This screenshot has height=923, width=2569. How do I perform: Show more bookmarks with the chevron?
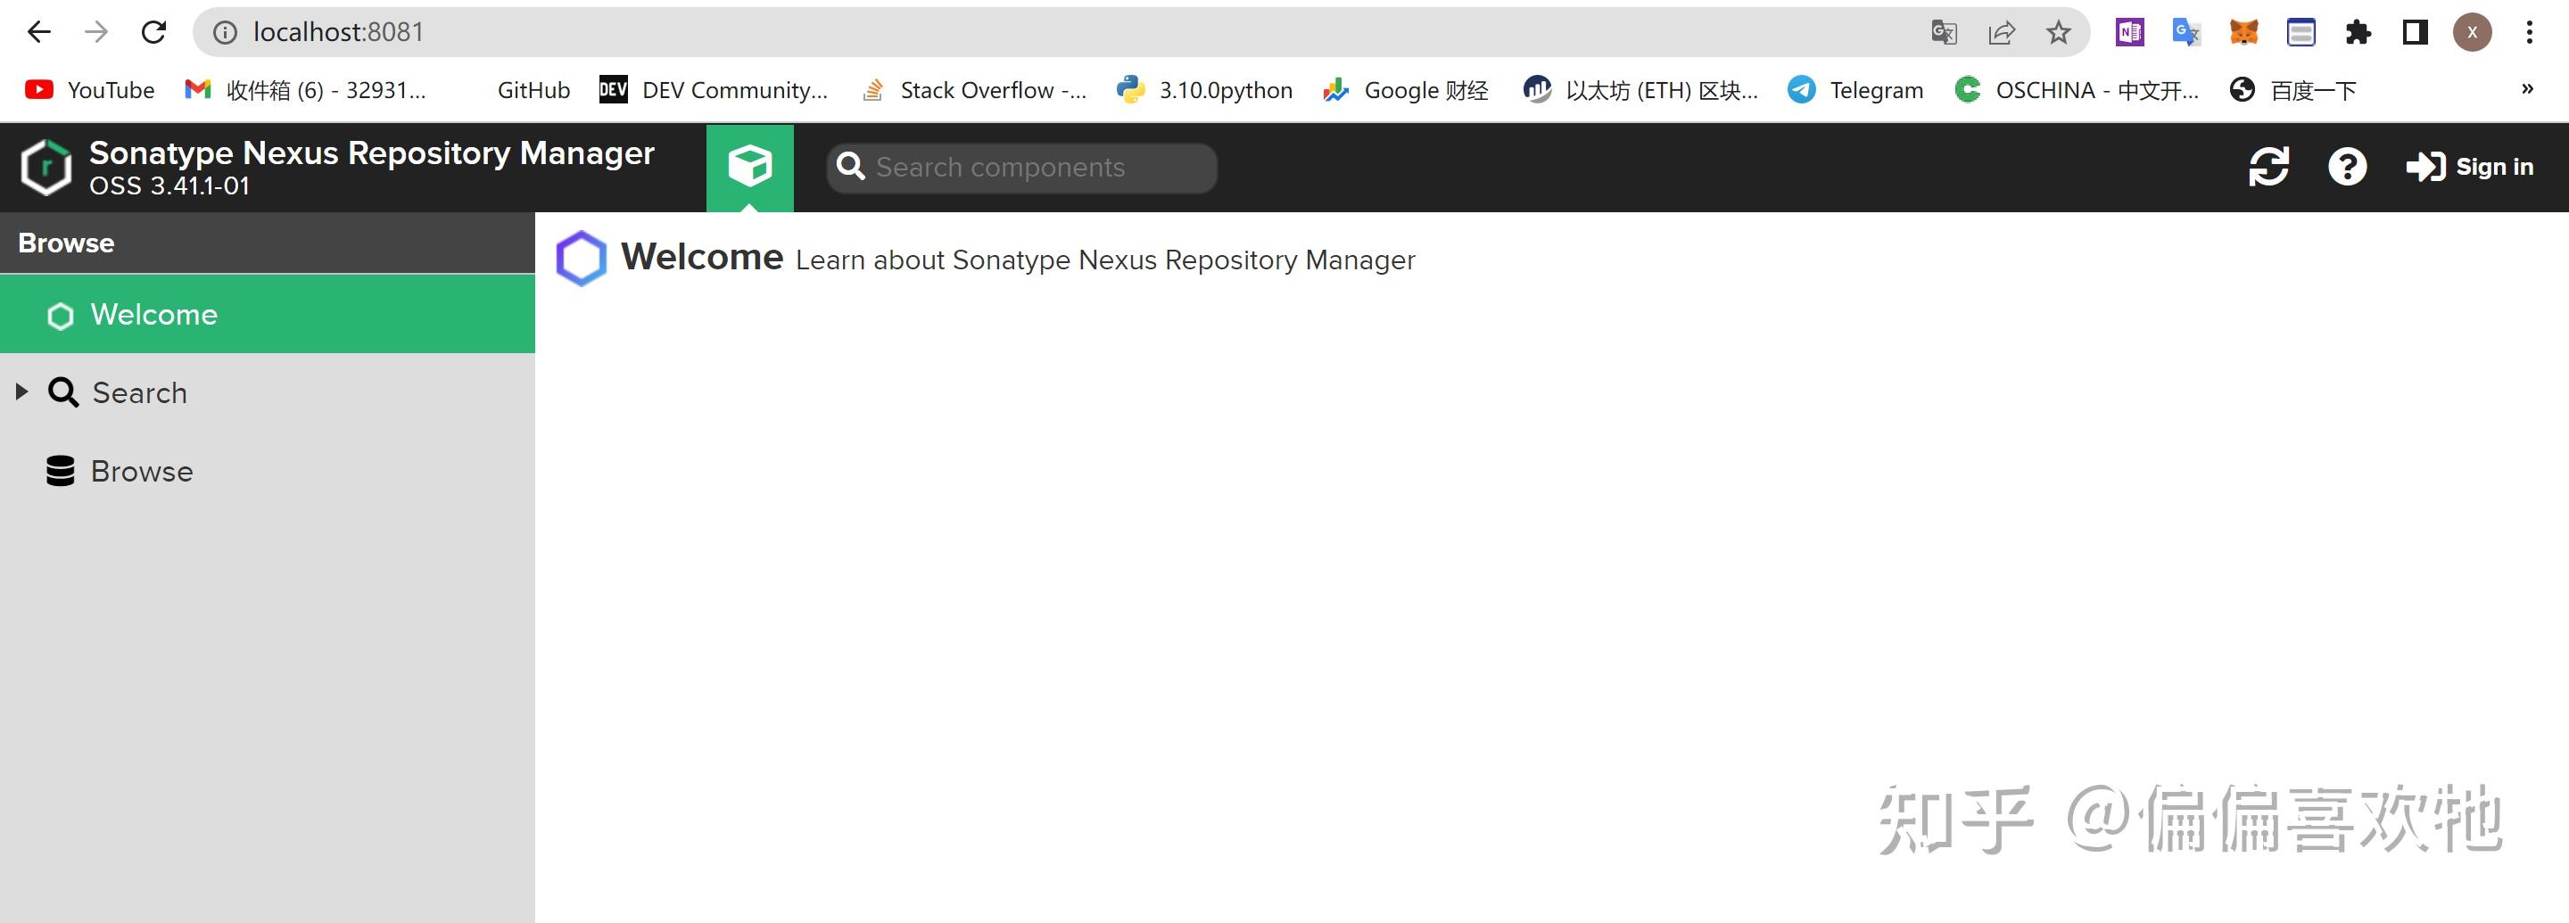point(2527,88)
